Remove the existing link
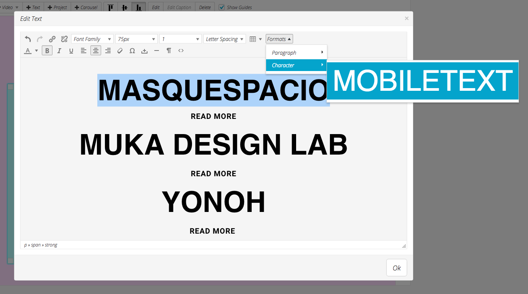The width and height of the screenshot is (528, 294). pos(64,38)
